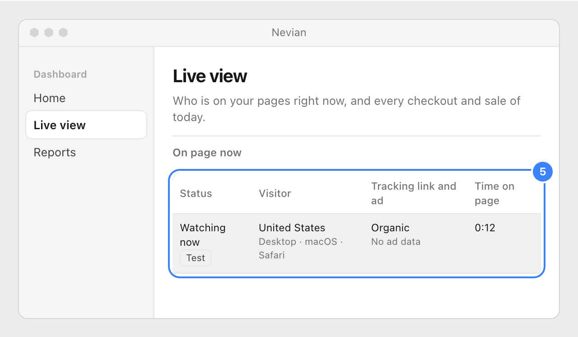Select the "Watching now" status cell

point(203,235)
